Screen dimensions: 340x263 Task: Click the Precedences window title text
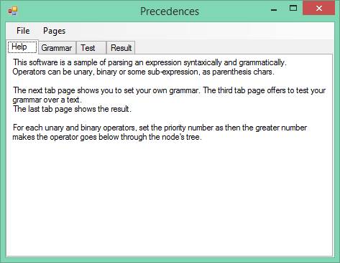pyautogui.click(x=170, y=11)
